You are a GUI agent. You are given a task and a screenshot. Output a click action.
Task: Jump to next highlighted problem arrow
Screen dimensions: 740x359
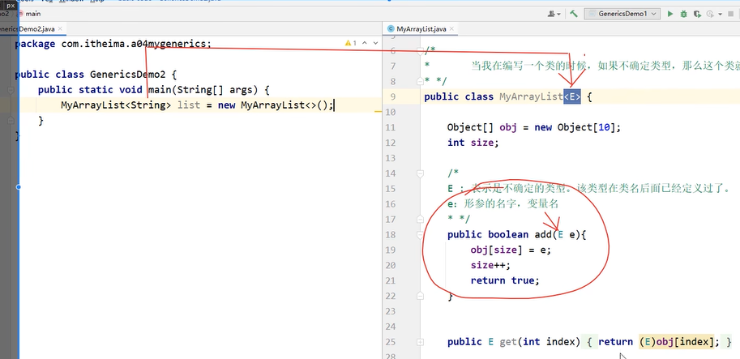[375, 43]
